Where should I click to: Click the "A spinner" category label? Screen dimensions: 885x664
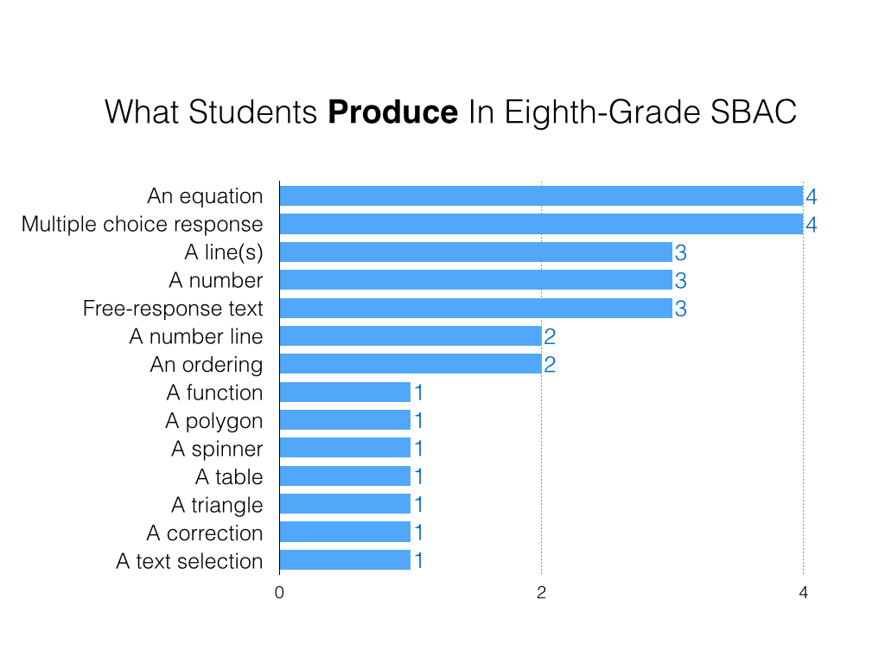coord(217,449)
